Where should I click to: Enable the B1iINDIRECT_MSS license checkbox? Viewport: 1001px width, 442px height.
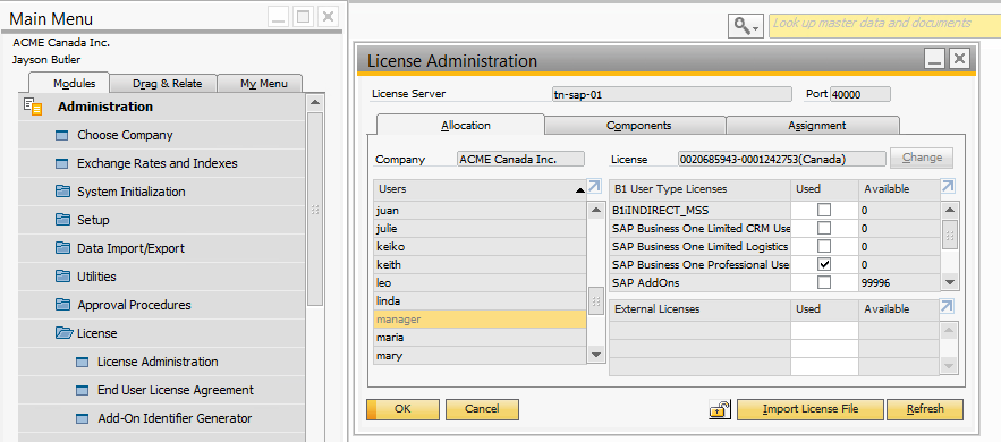pos(824,210)
